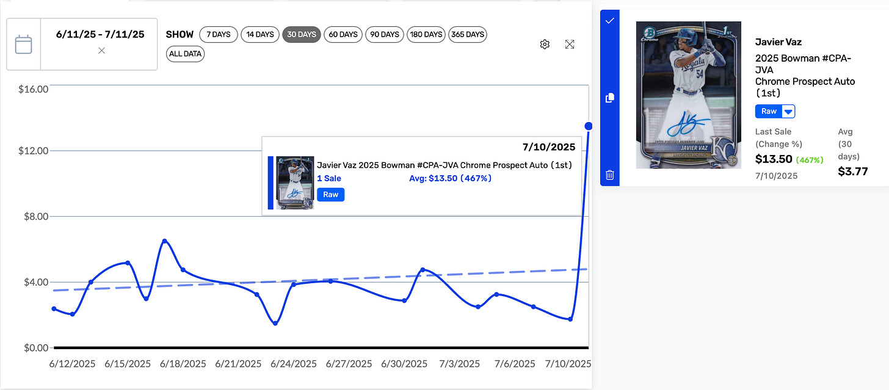Expand chart to fullscreen
Image resolution: width=889 pixels, height=390 pixels.
[x=570, y=44]
